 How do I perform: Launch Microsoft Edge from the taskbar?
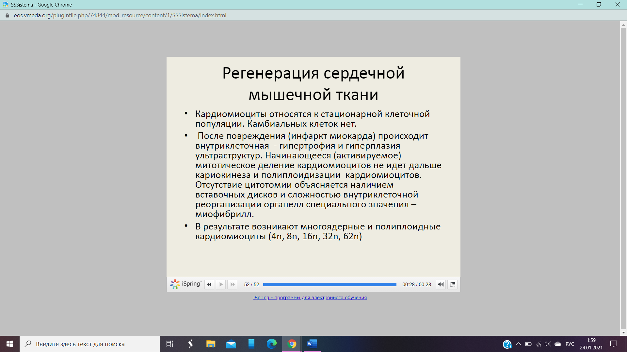tap(272, 344)
